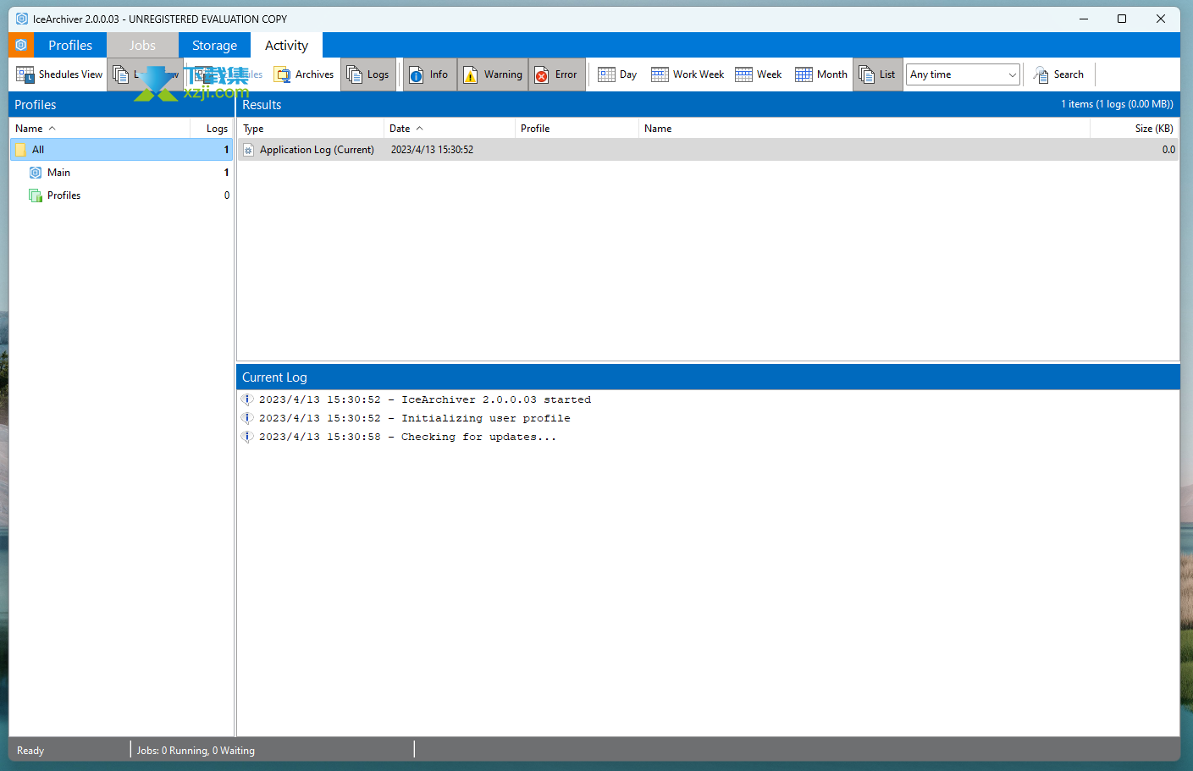Click the Profiles panel header
1193x771 pixels.
(x=121, y=105)
